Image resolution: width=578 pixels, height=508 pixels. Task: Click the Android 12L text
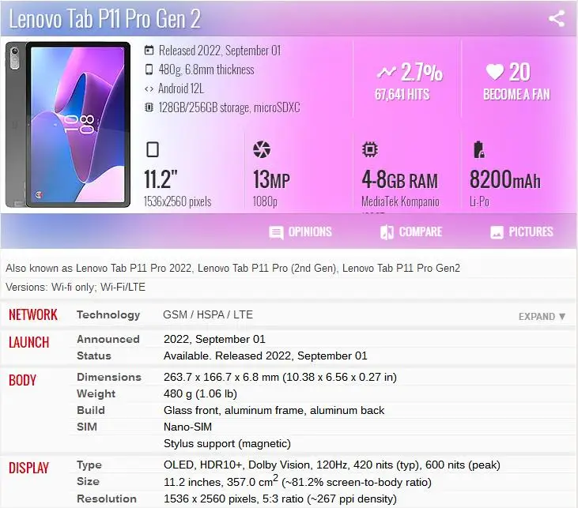pos(181,88)
